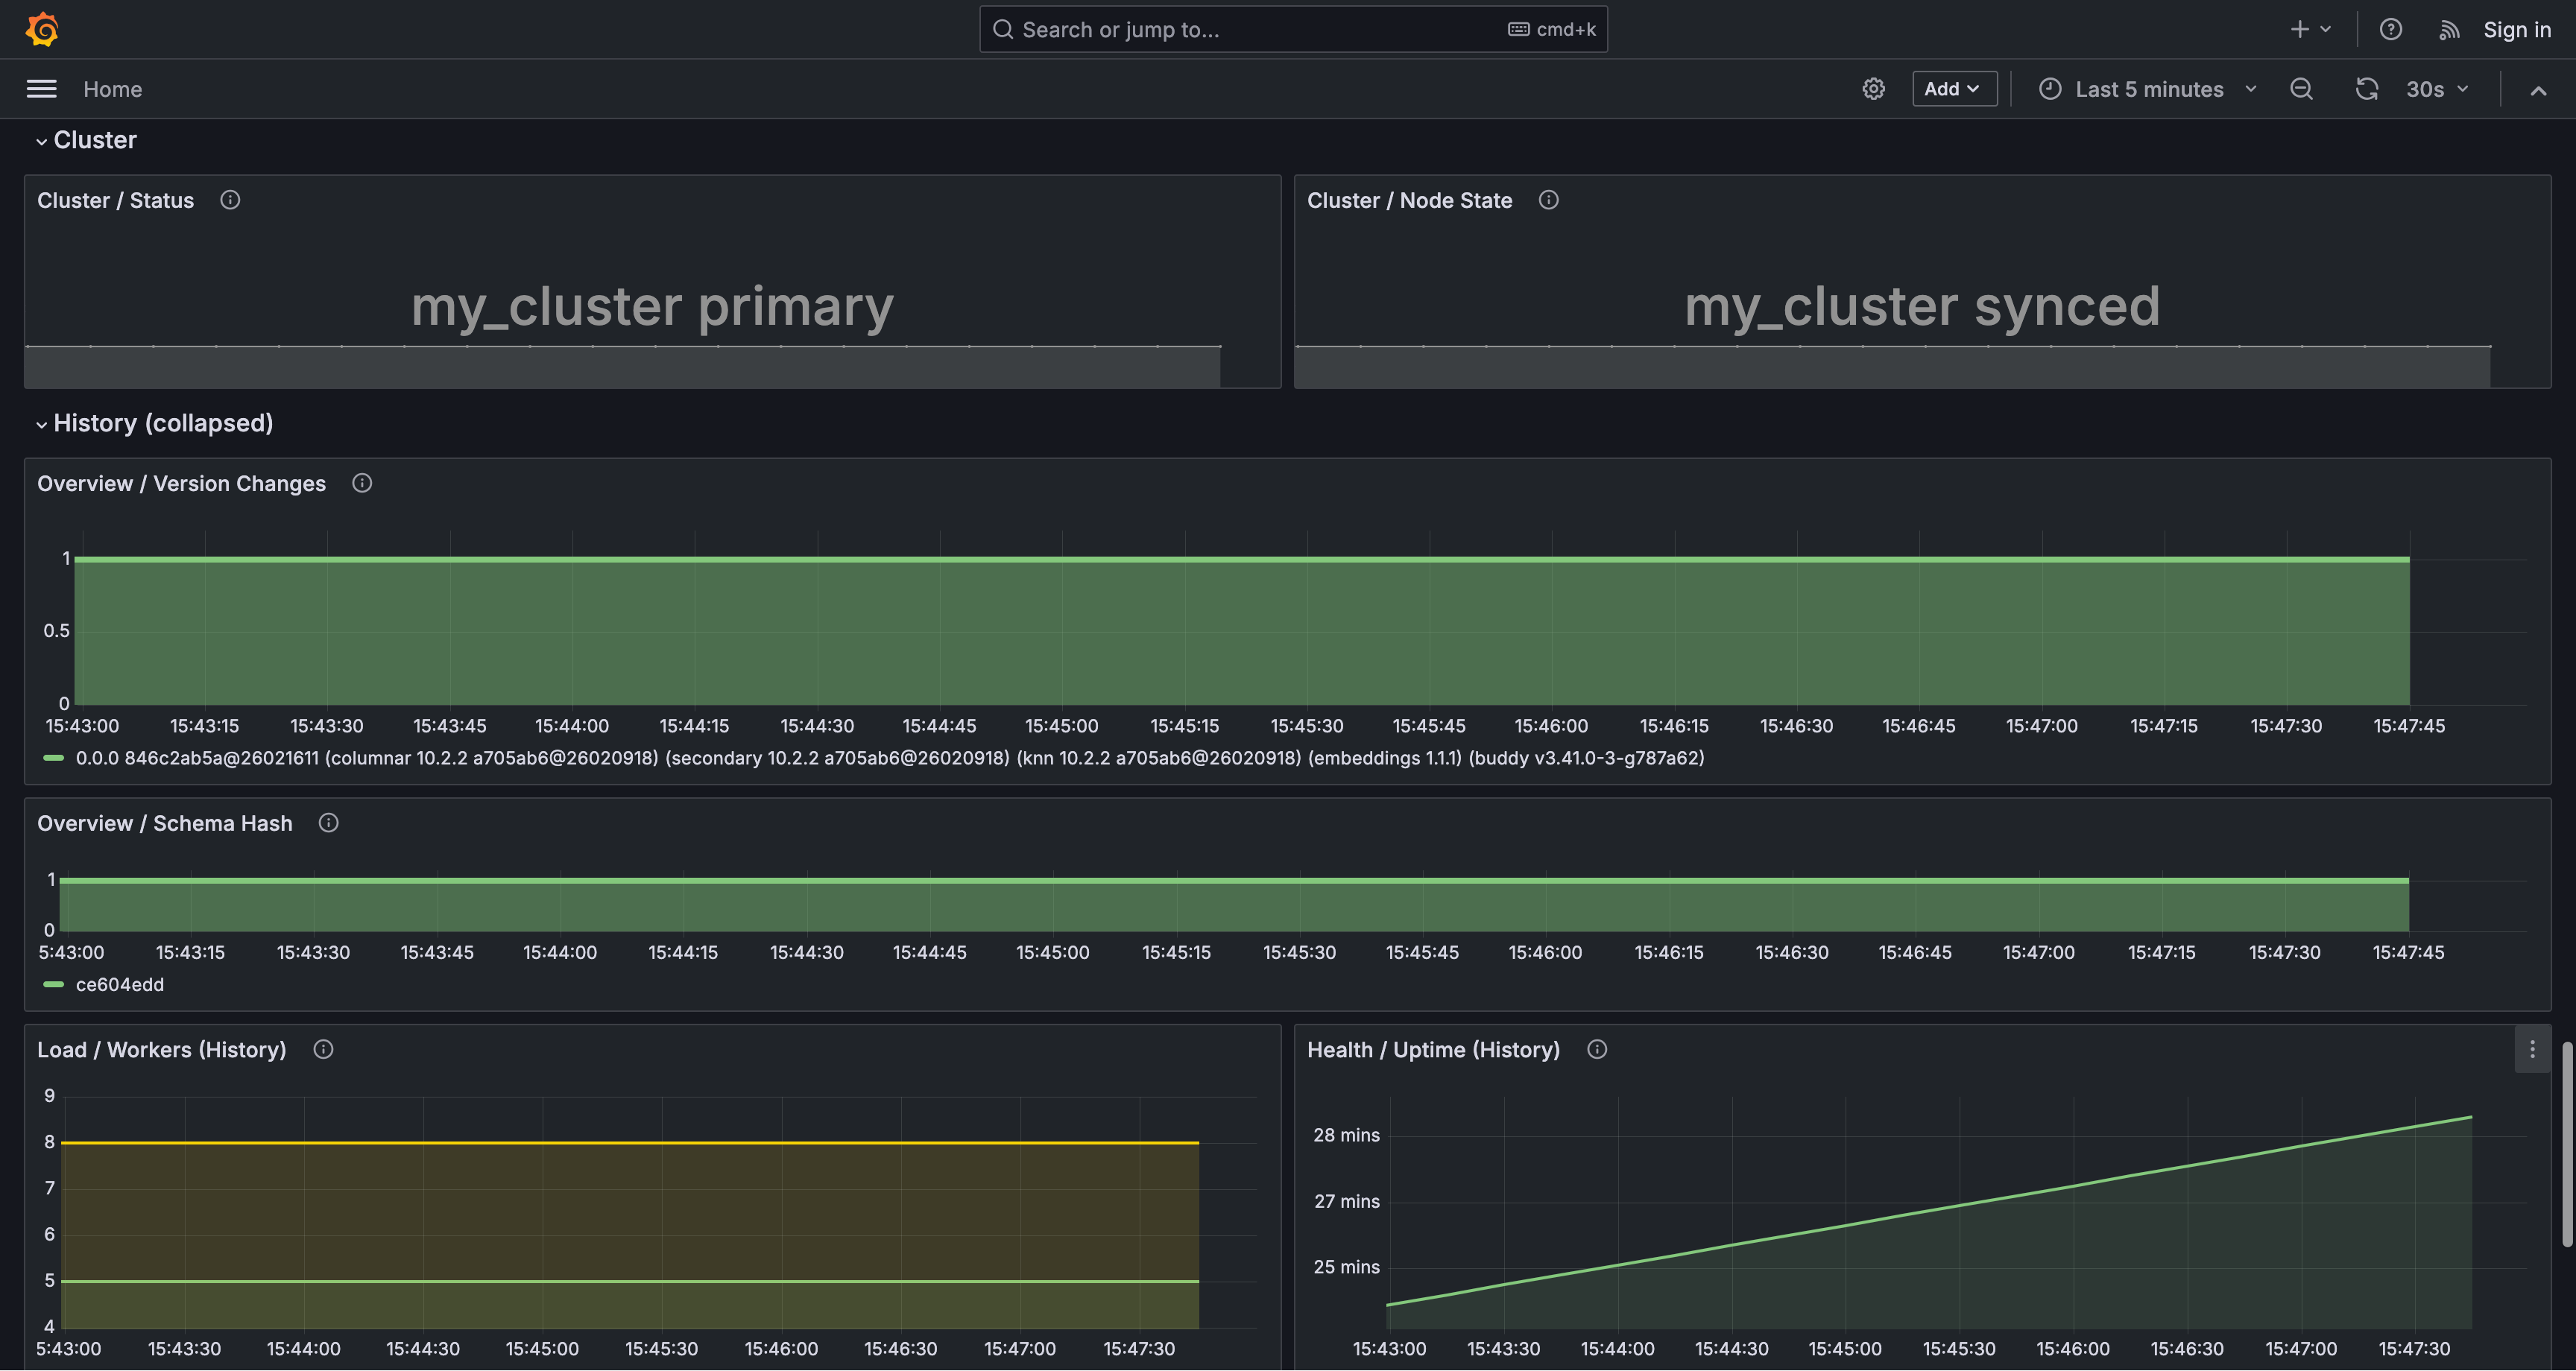Open the 30s refresh interval dropdown
This screenshot has height=1371, width=2576.
pos(2437,89)
